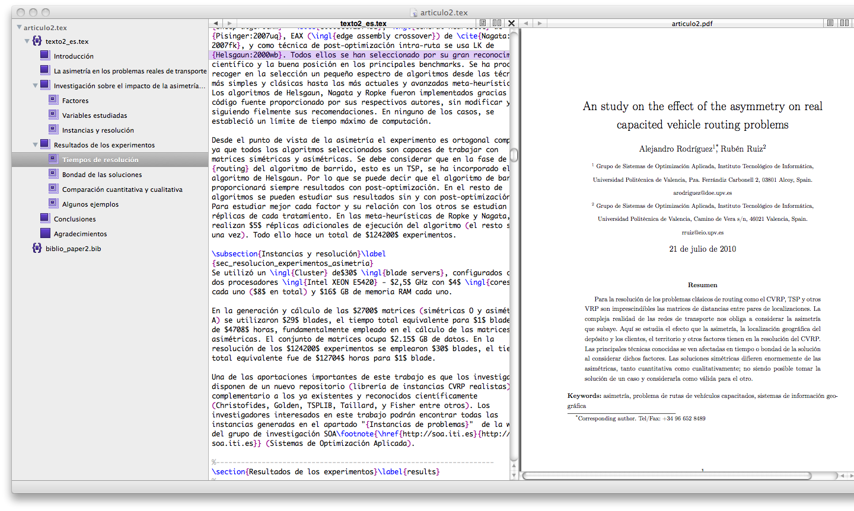
Task: Collapse Resultados de los experimentos section
Action: point(36,145)
